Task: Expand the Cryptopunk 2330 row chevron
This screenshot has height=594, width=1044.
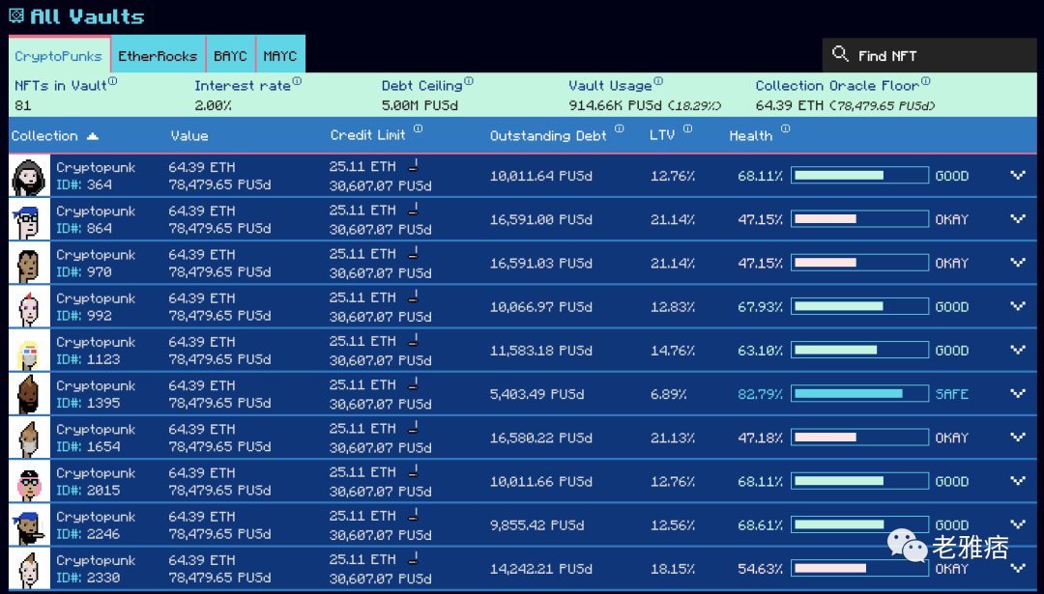Action: tap(1017, 568)
